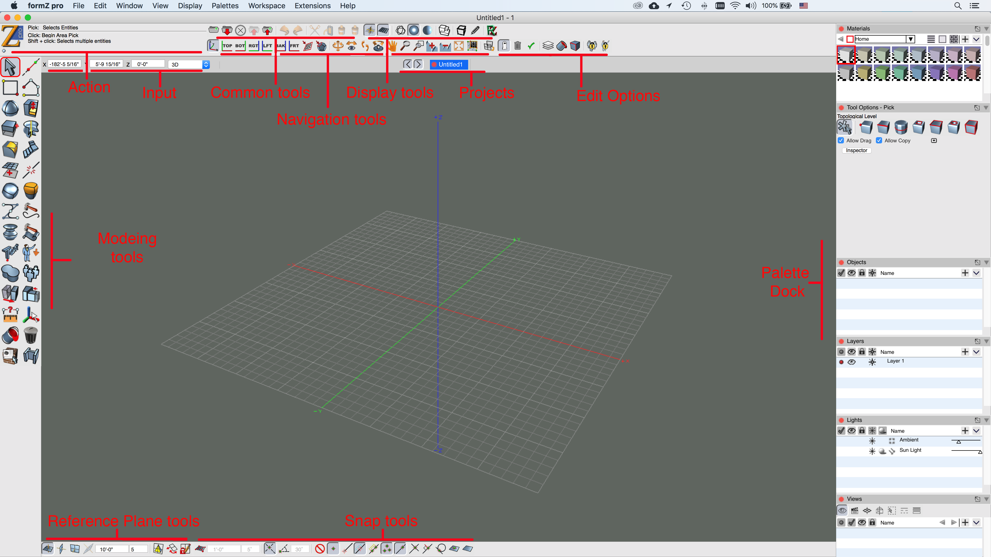Select the Untitled1 project tab
This screenshot has height=557, width=991.
click(x=449, y=64)
